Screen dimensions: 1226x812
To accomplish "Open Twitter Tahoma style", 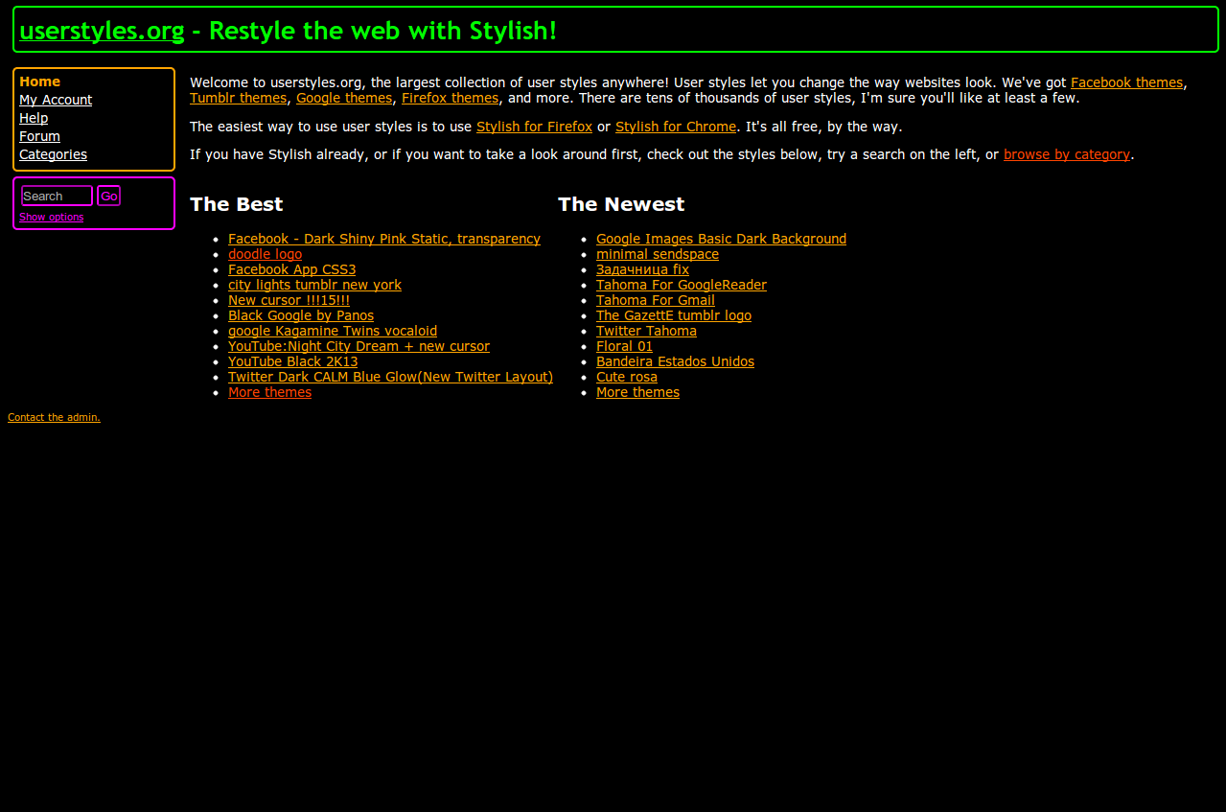I will point(646,331).
